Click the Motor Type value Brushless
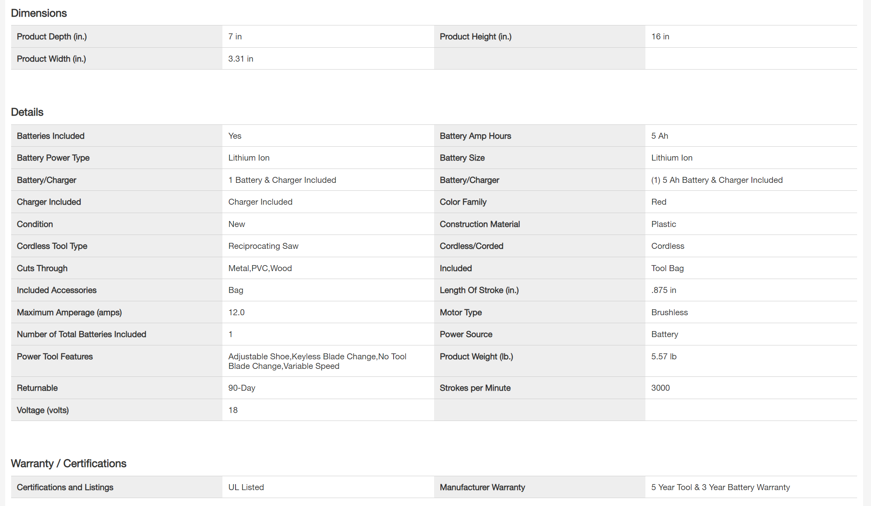Viewport: 871px width, 506px height. tap(669, 312)
